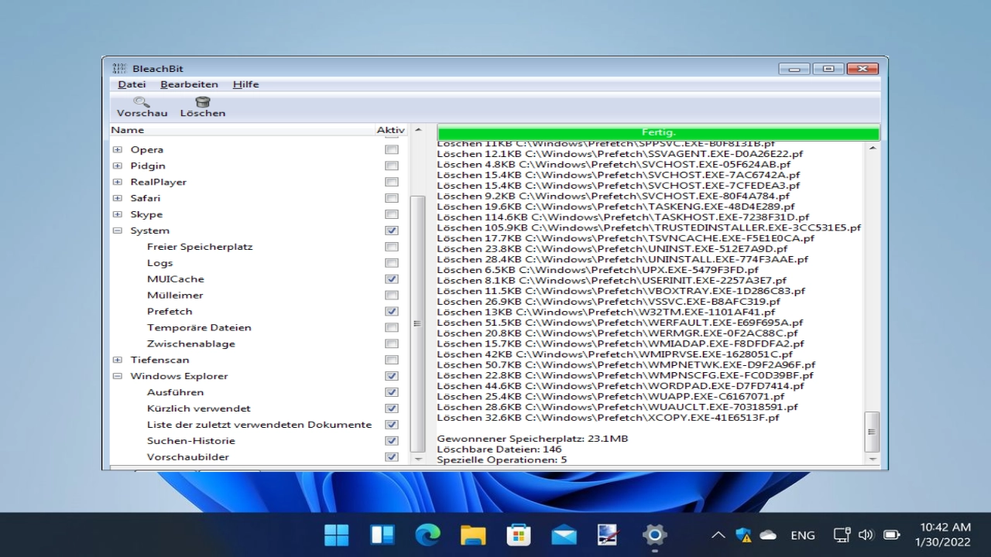991x557 pixels.
Task: Expand the RealPlayer tree node
Action: pos(117,182)
